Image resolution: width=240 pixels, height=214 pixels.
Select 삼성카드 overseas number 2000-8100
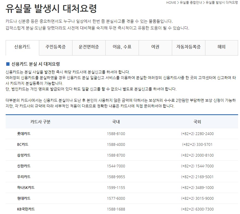click(x=197, y=156)
